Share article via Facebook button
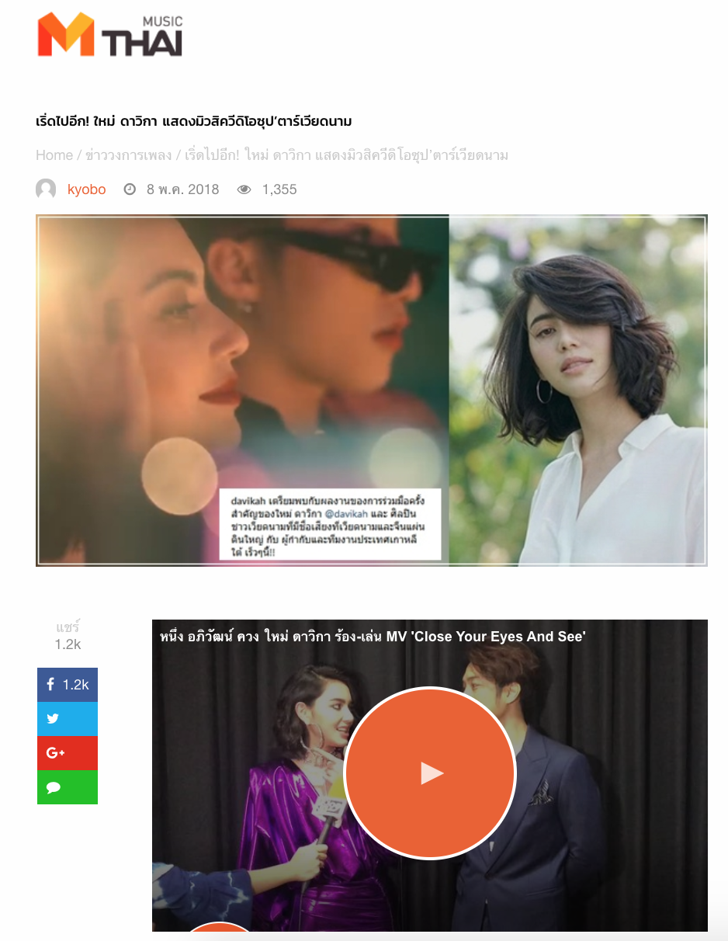The image size is (728, 941). pos(68,685)
